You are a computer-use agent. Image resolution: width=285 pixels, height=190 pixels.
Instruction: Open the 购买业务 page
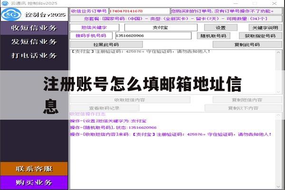pos(34,182)
